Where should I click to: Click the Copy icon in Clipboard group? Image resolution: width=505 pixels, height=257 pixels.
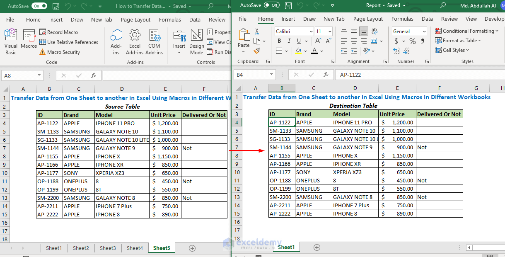(257, 41)
